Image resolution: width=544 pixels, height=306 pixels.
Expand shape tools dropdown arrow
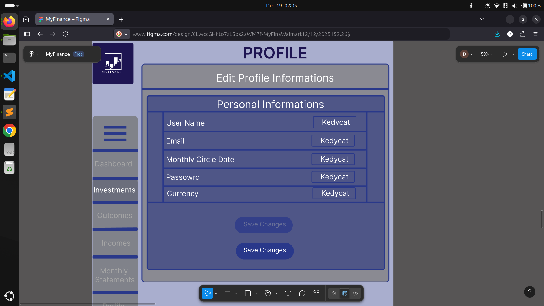pos(256,294)
